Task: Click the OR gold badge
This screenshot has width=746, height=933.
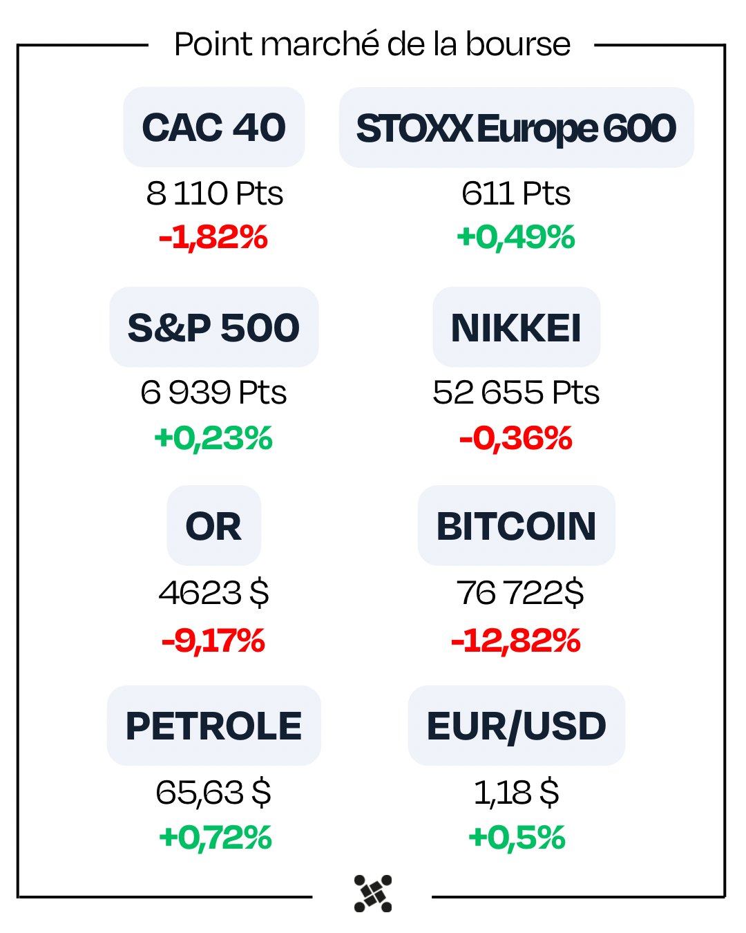Action: (214, 526)
